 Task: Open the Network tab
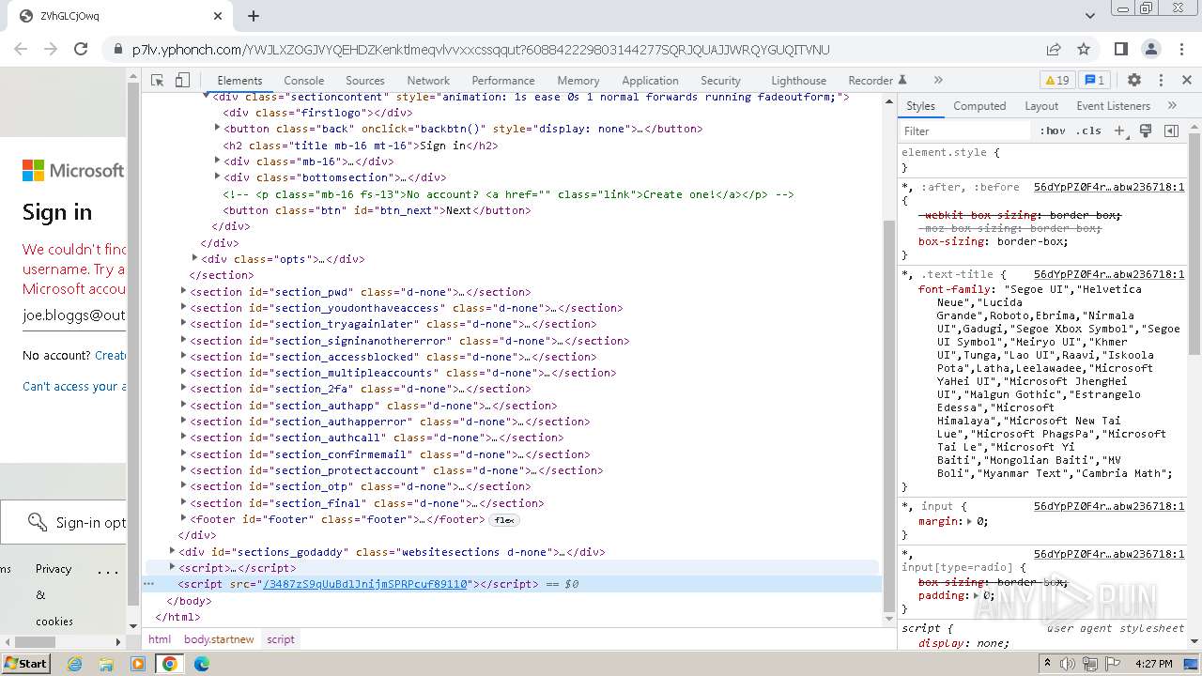tap(428, 81)
